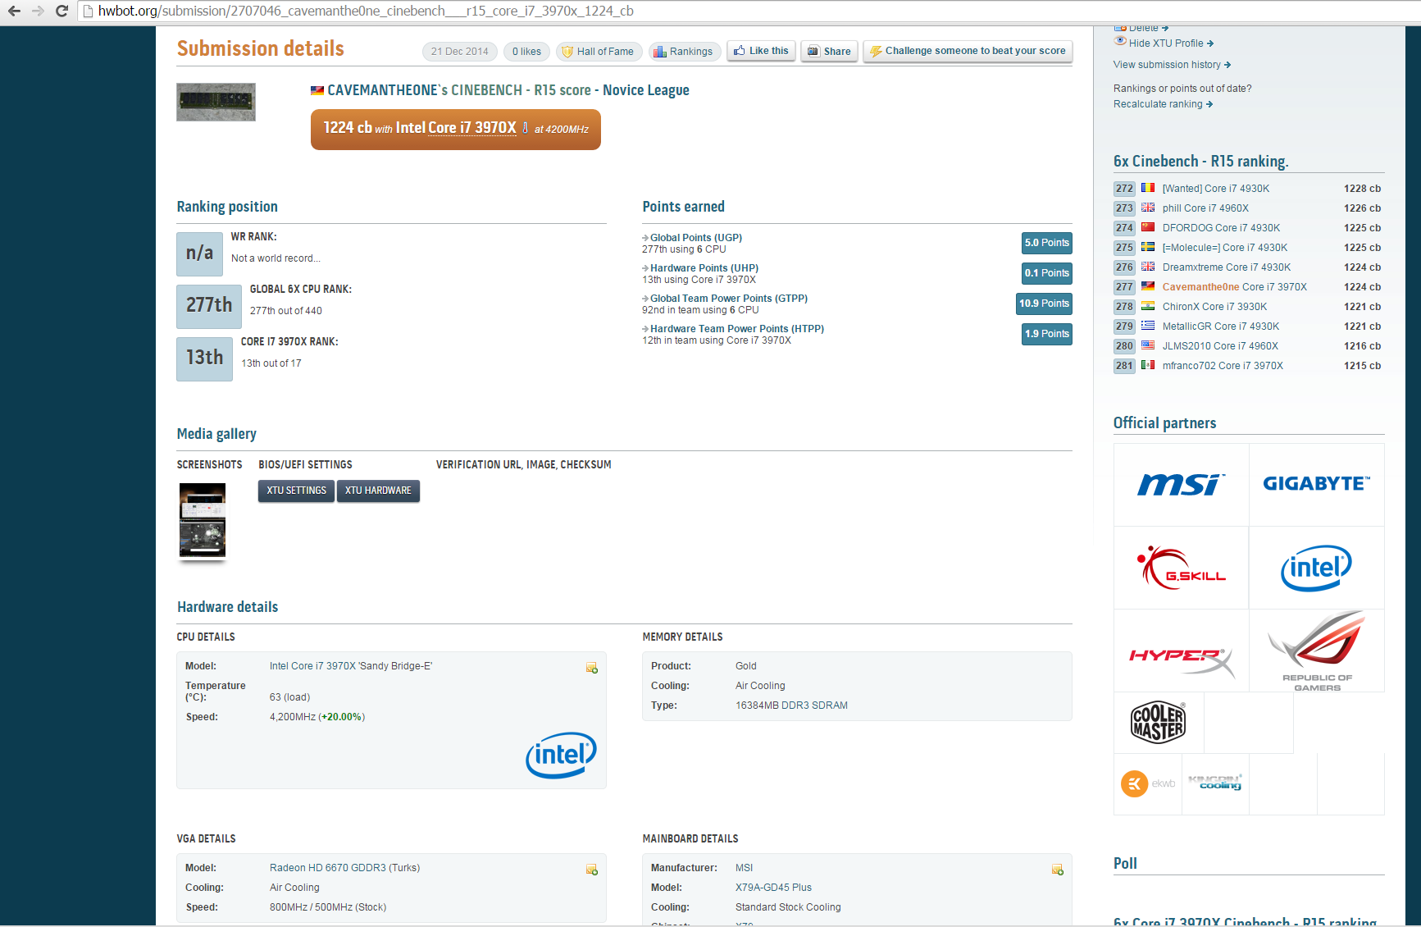This screenshot has height=927, width=1421.
Task: Click the 0 likes badge
Action: coord(526,52)
